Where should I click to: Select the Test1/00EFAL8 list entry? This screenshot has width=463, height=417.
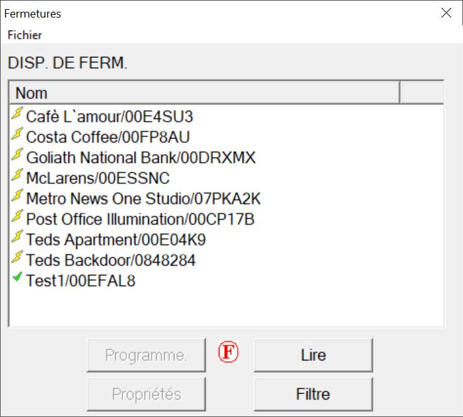click(x=81, y=281)
